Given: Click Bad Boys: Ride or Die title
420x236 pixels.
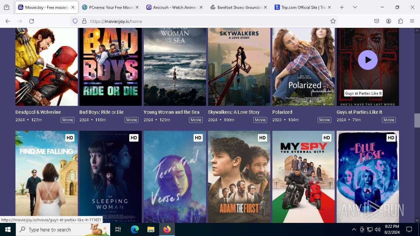Looking at the screenshot, I should pyautogui.click(x=101, y=112).
